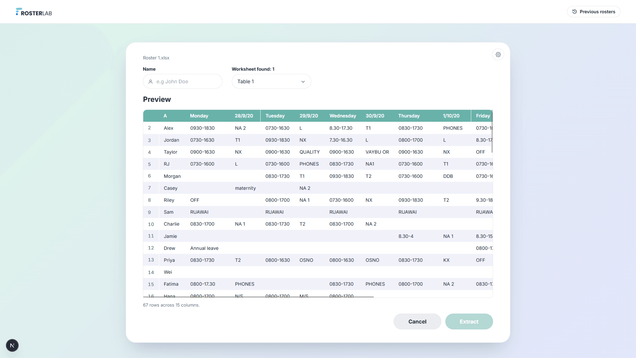The height and width of the screenshot is (358, 636).
Task: Select the 1/10/20 column header
Action: (x=451, y=116)
